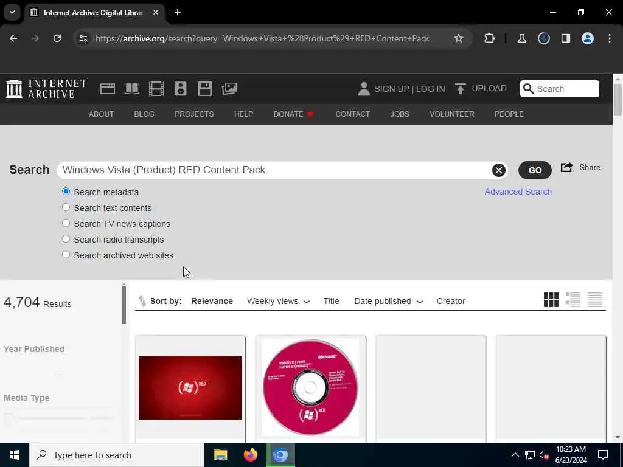Image resolution: width=623 pixels, height=467 pixels.
Task: Open the notification center icon
Action: 603,455
